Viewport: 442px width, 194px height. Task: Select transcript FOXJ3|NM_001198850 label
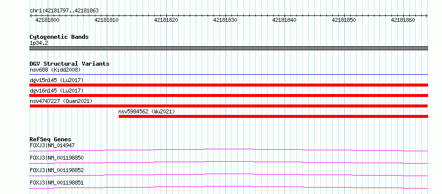pyautogui.click(x=57, y=158)
